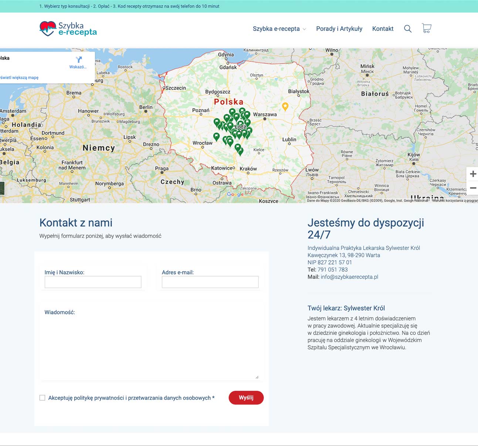478x446 pixels.
Task: Click the 'Gdańsk' label on the map
Action: point(228,67)
